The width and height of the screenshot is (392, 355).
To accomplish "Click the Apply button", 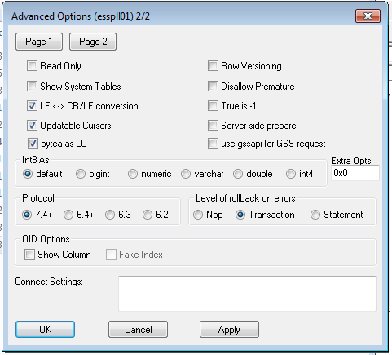I will [229, 330].
